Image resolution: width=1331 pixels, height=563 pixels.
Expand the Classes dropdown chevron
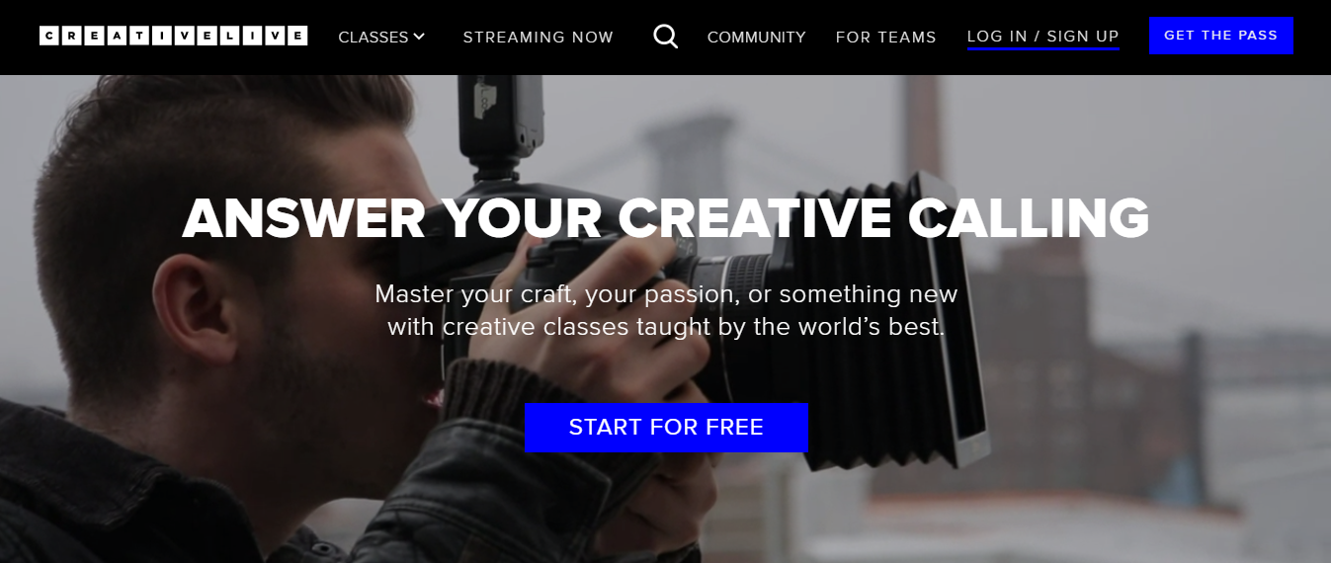419,37
